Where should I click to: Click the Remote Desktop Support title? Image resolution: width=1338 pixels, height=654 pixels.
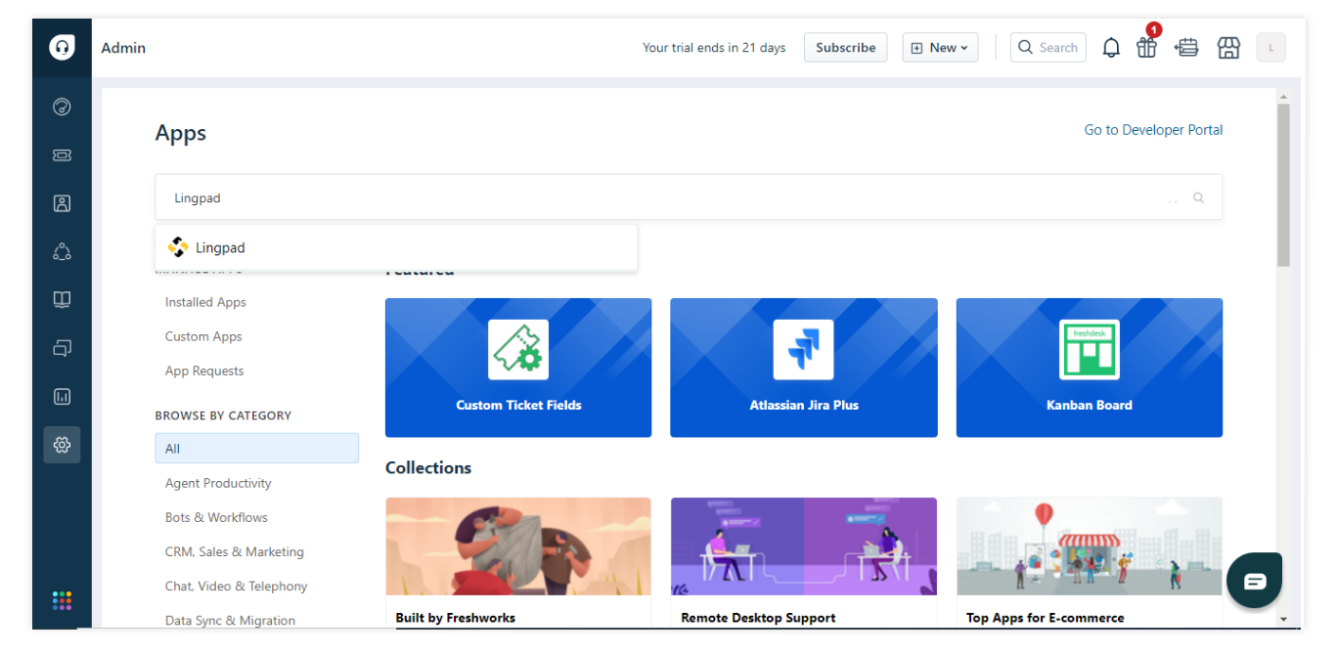pyautogui.click(x=758, y=618)
